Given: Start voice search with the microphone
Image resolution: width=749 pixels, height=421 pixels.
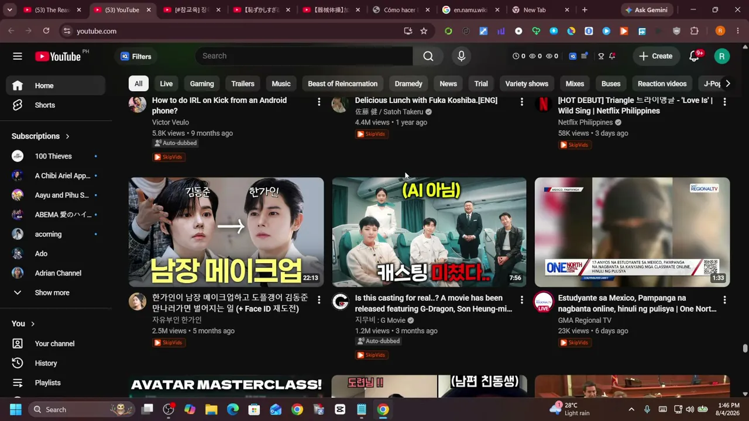Looking at the screenshot, I should pos(461,56).
